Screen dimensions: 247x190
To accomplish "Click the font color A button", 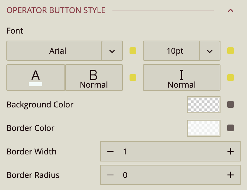I will click(36, 78).
